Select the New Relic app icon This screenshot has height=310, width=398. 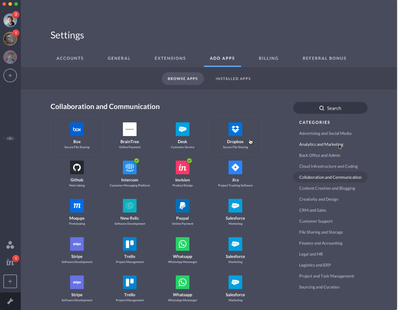pos(130,206)
